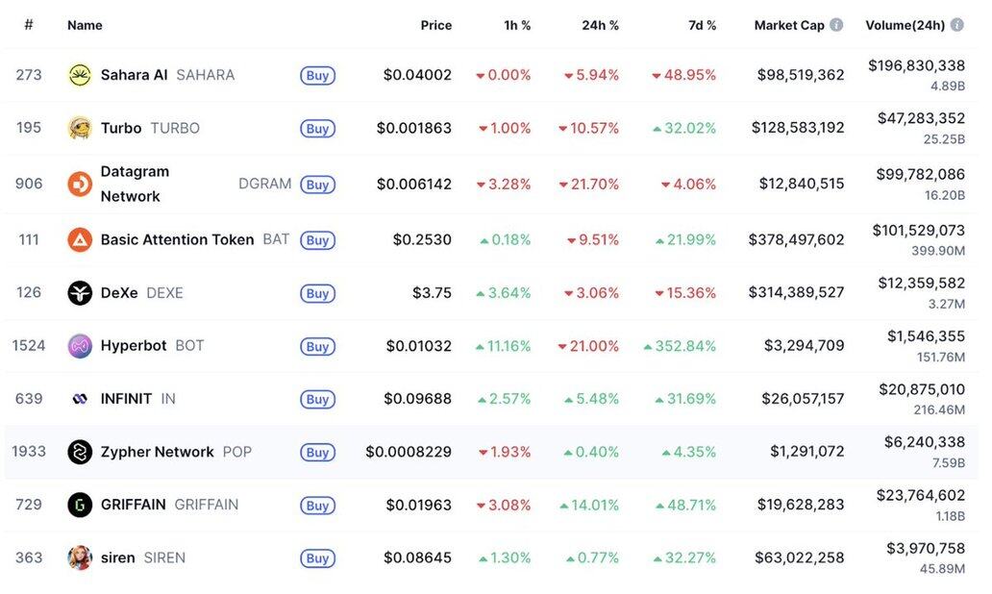
Task: Sort by the 24h % column header
Action: 600,25
